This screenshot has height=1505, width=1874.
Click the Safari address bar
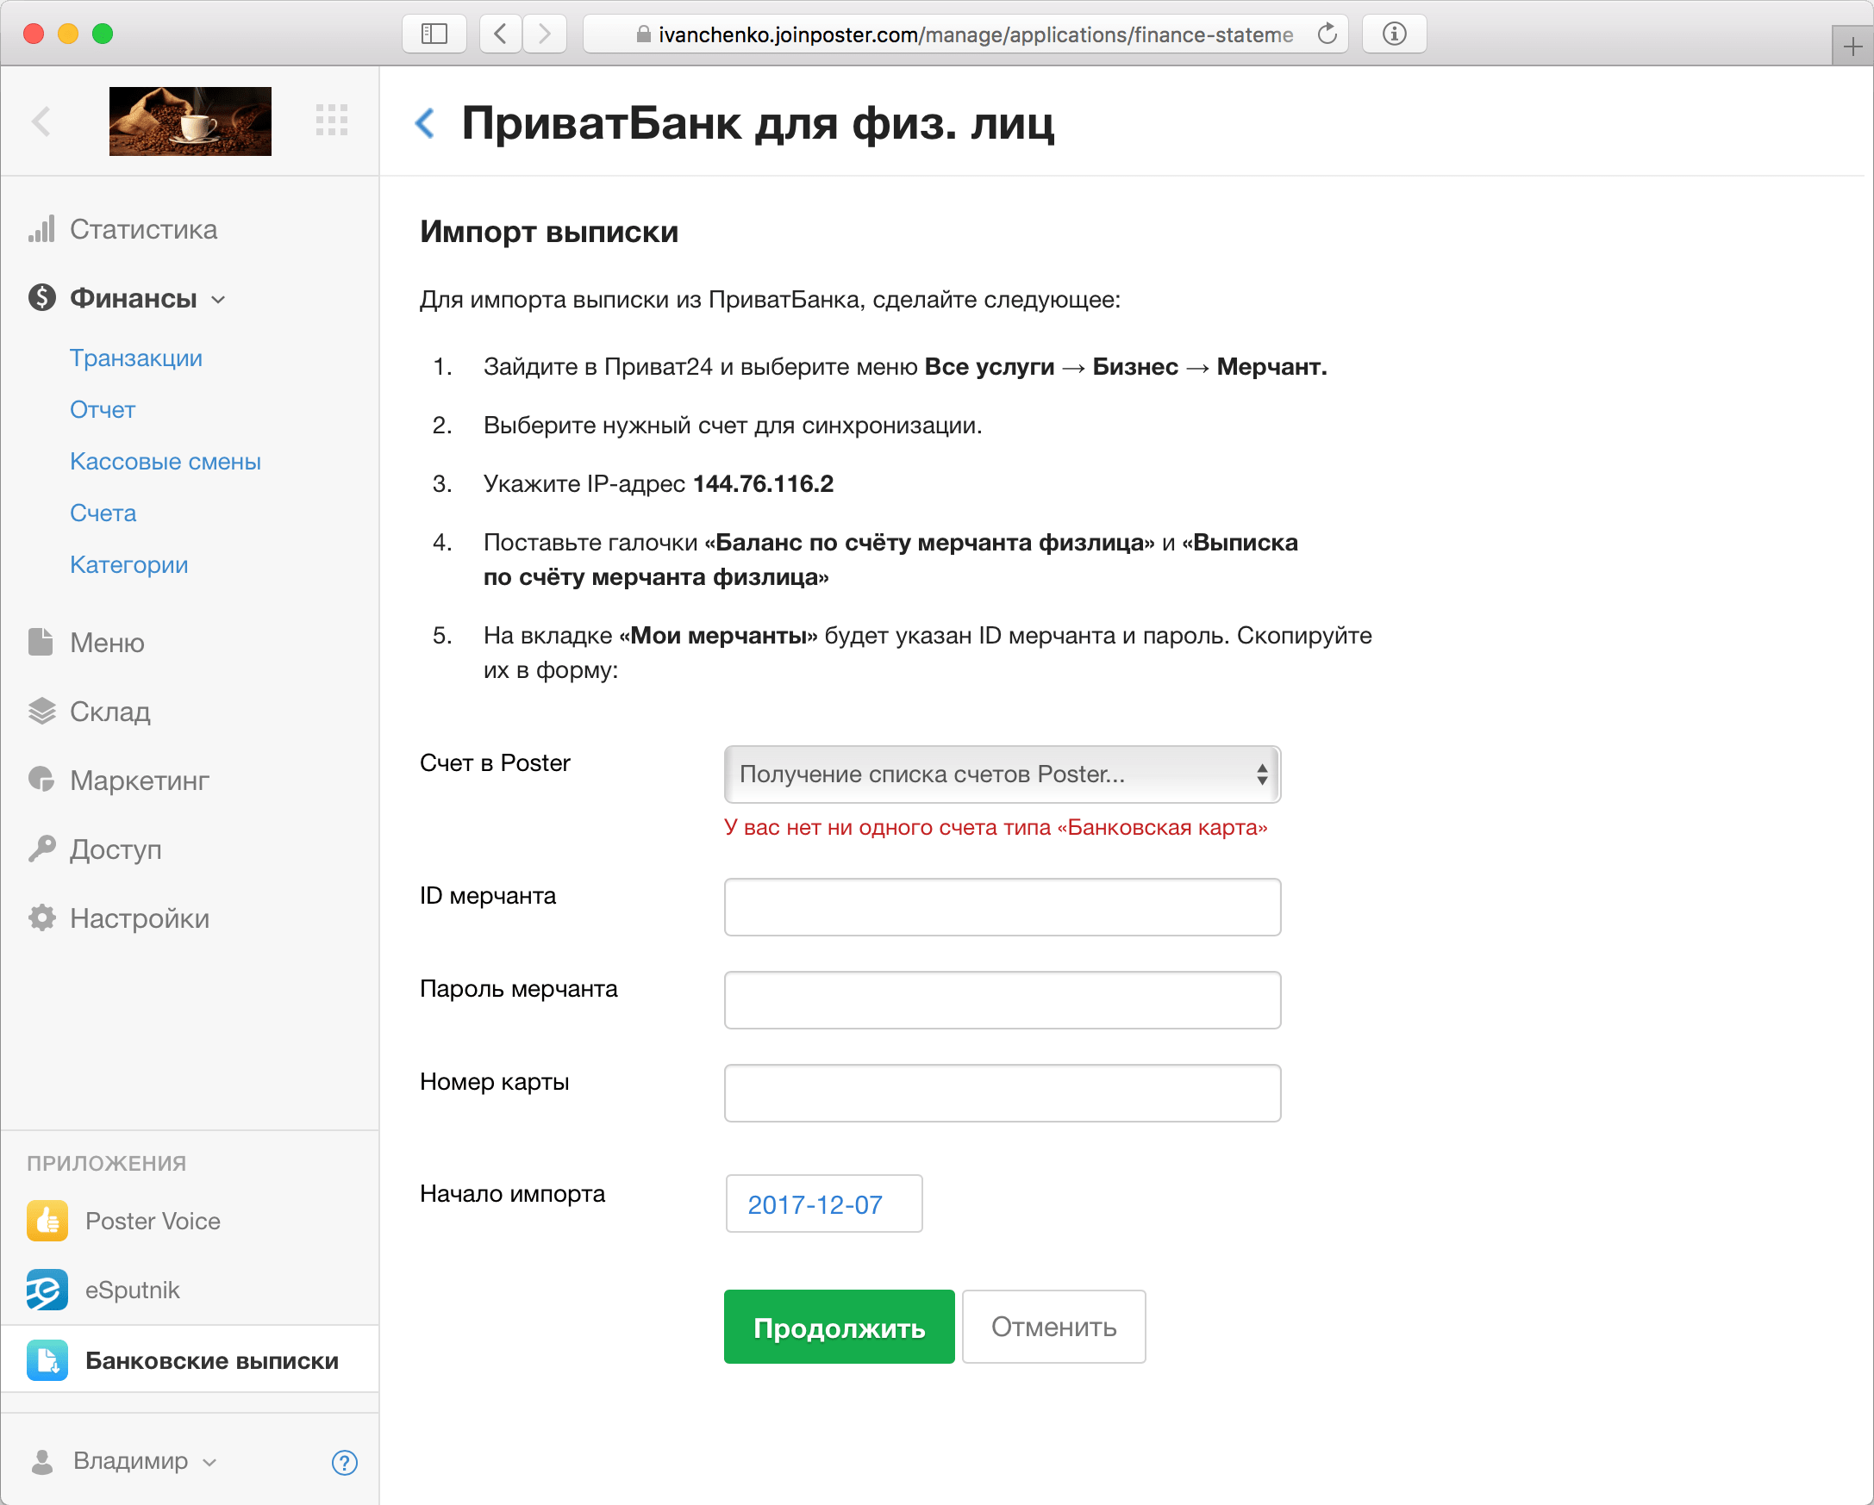point(965,34)
